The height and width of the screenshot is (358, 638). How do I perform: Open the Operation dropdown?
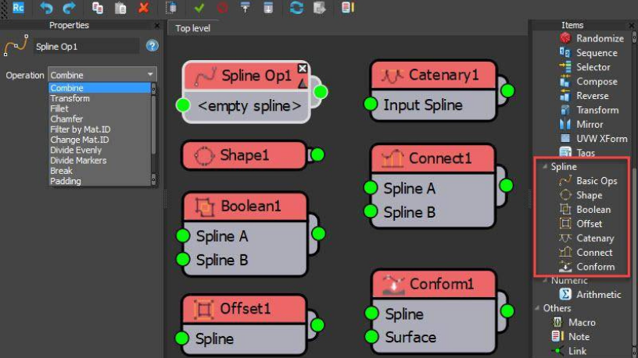point(102,75)
